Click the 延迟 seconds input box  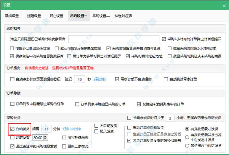[79, 79]
